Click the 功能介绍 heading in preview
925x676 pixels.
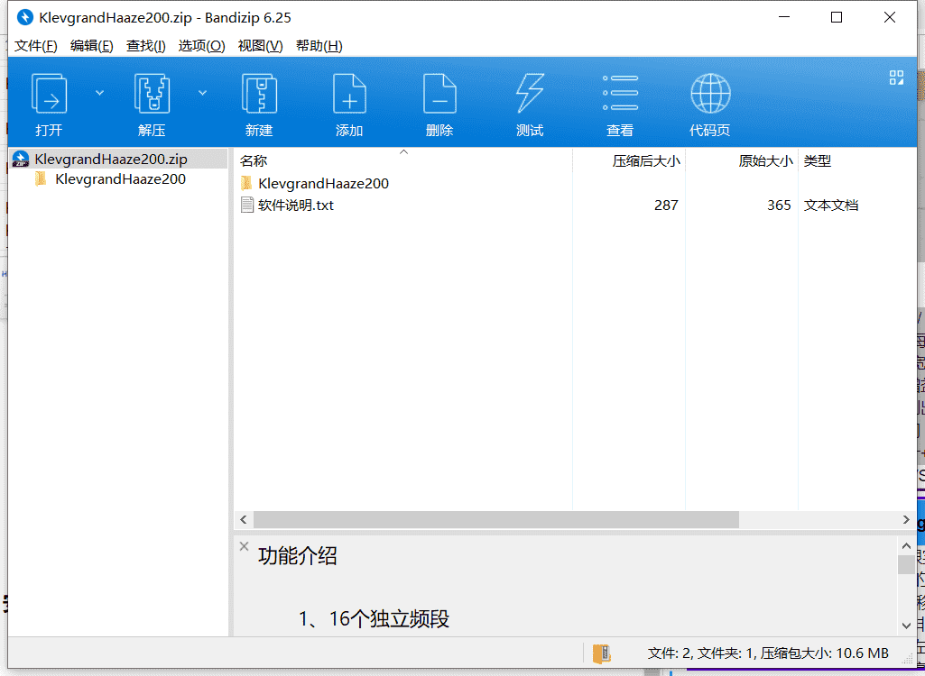point(297,556)
